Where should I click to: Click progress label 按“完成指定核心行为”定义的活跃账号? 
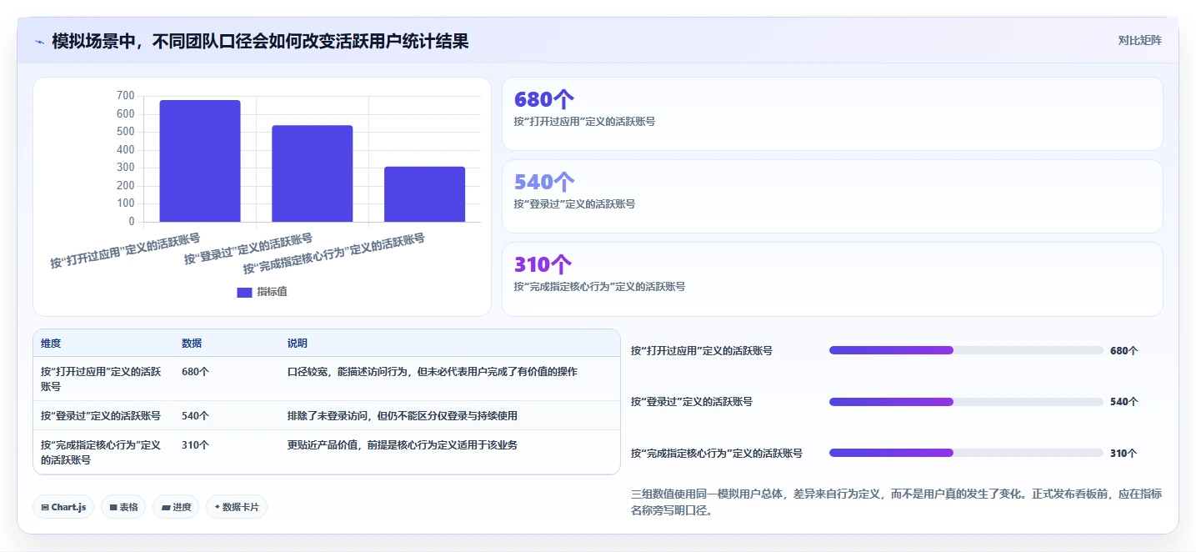click(x=717, y=454)
